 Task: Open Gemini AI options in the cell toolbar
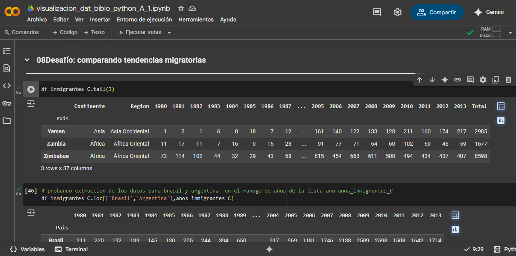coord(445,80)
